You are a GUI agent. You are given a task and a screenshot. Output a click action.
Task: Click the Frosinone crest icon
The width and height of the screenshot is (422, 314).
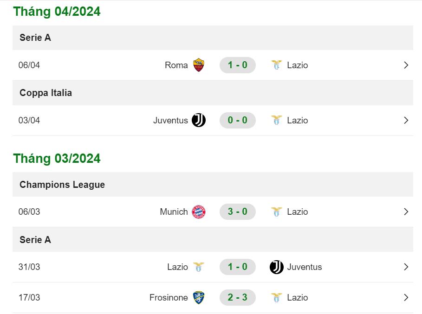pyautogui.click(x=199, y=298)
